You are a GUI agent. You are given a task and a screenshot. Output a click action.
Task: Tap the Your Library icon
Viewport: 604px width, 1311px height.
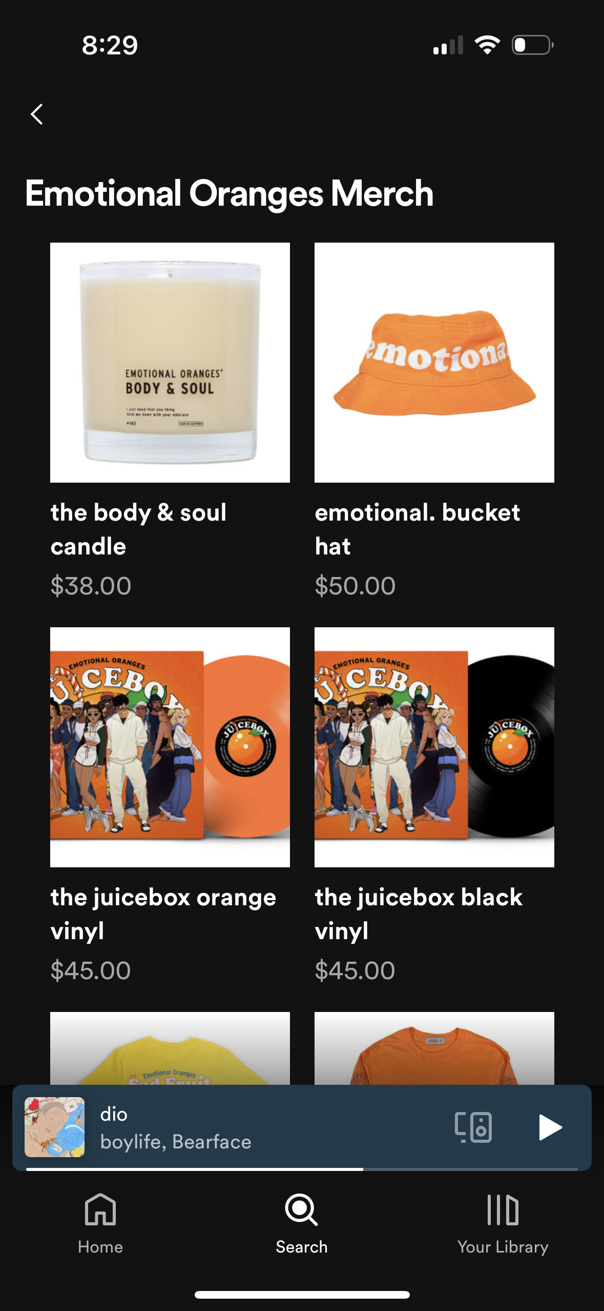pos(503,1209)
